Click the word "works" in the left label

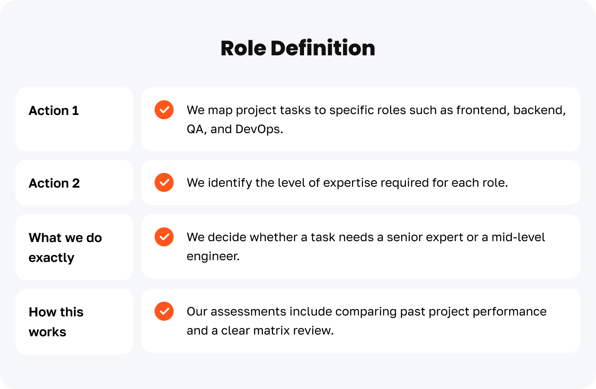point(48,332)
